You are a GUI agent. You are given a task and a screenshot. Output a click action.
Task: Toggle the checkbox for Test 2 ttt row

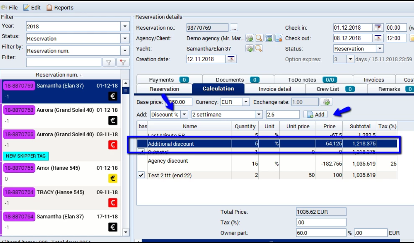141,175
